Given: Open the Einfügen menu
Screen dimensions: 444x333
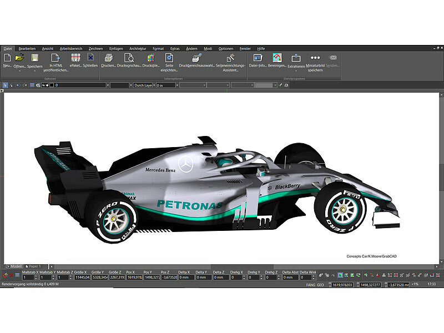Looking at the screenshot, I should tap(116, 49).
